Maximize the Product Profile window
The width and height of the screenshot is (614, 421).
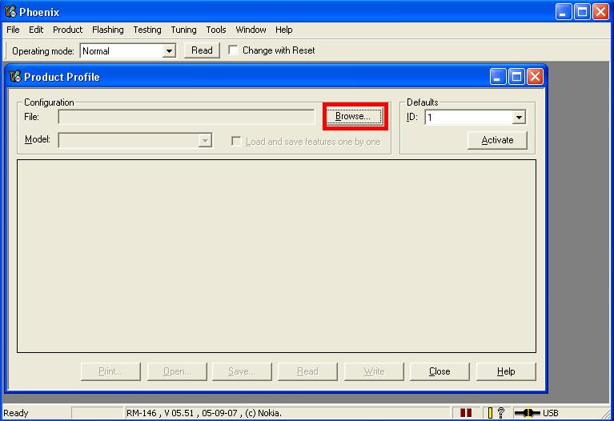point(516,77)
